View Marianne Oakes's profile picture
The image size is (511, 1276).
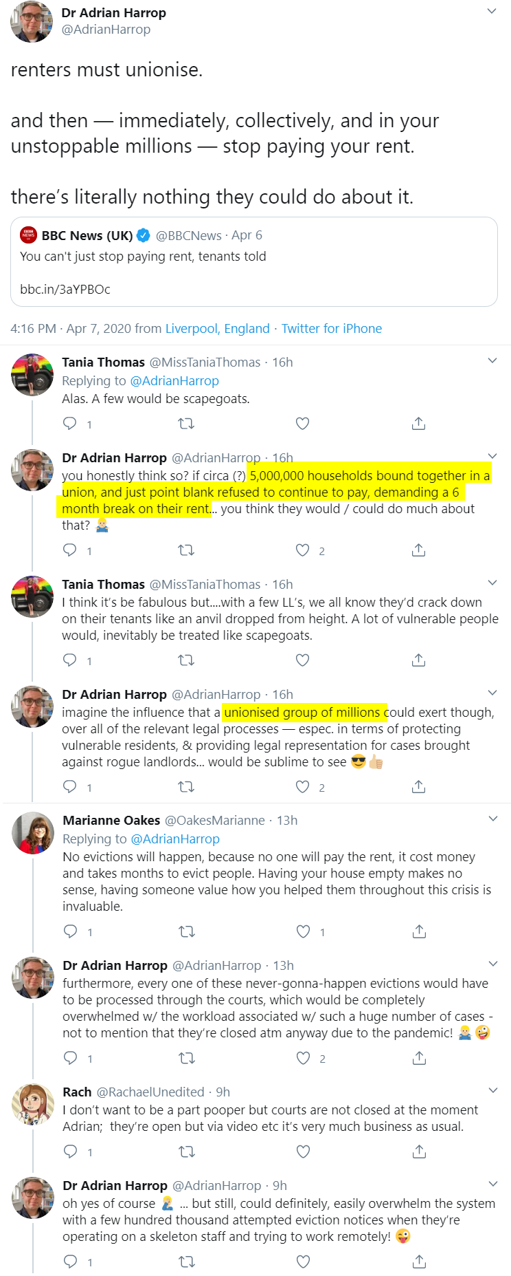33,832
